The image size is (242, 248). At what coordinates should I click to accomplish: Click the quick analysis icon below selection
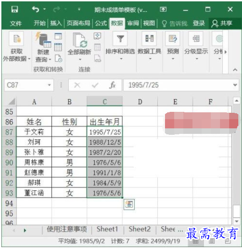pyautogui.click(x=129, y=204)
